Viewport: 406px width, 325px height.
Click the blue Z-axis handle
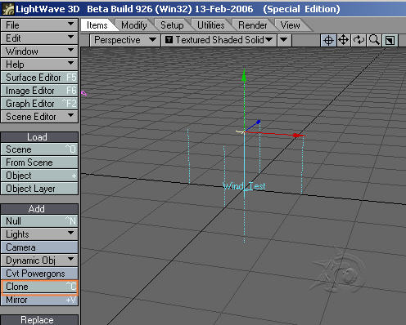pyautogui.click(x=259, y=122)
